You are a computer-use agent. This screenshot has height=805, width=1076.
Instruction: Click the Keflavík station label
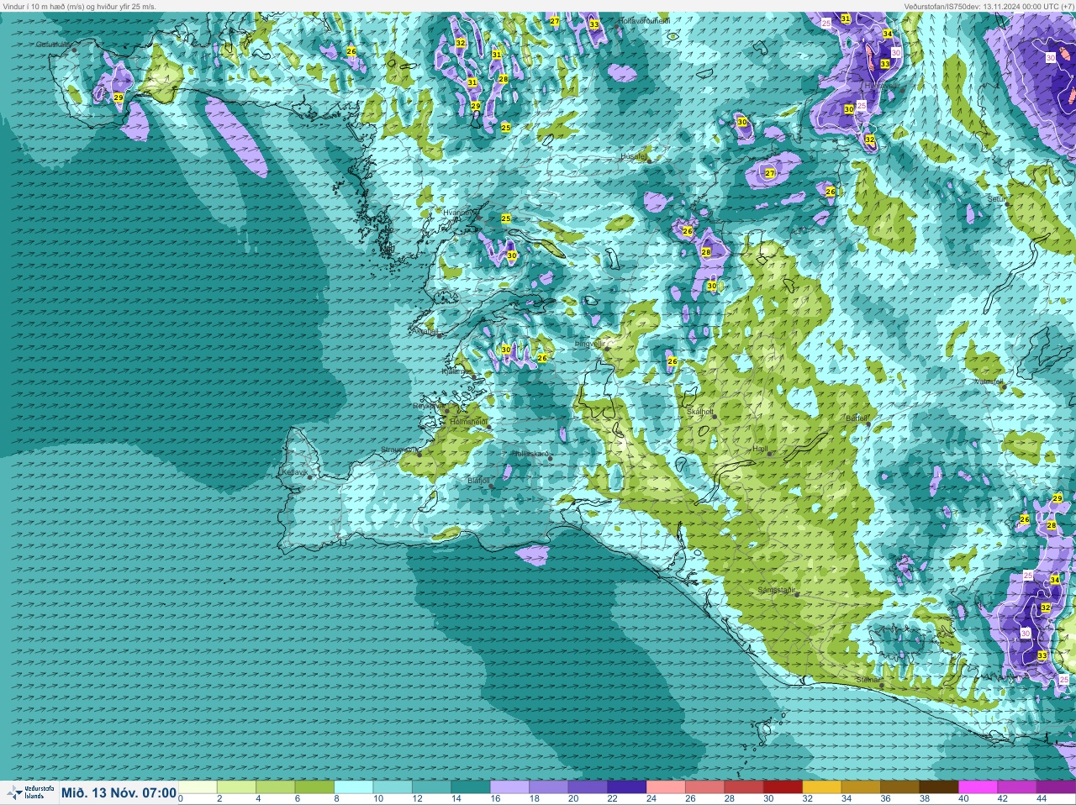click(x=294, y=472)
